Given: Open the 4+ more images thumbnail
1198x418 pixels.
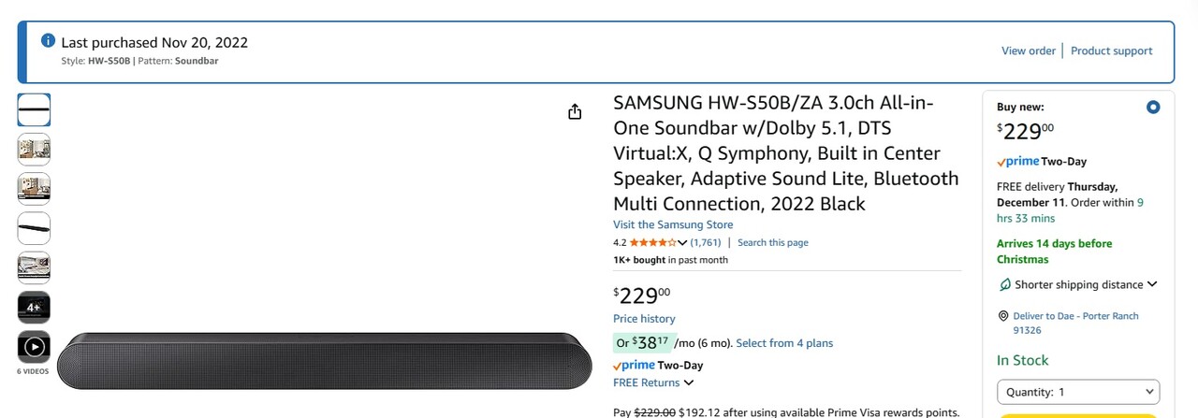Looking at the screenshot, I should [x=34, y=308].
